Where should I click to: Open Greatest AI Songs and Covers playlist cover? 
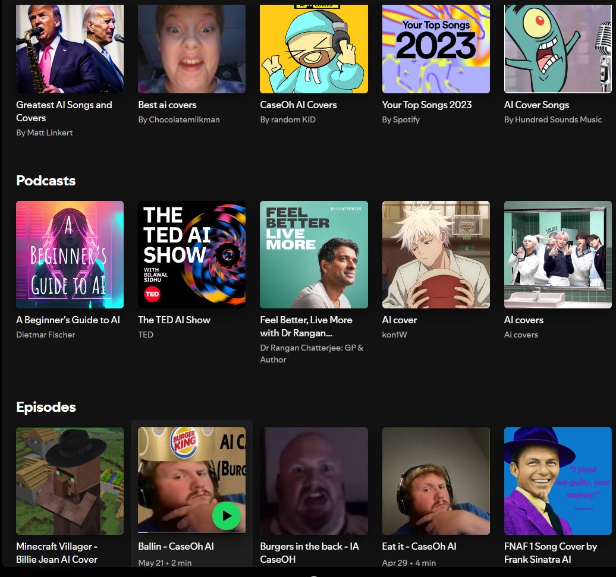(x=70, y=49)
